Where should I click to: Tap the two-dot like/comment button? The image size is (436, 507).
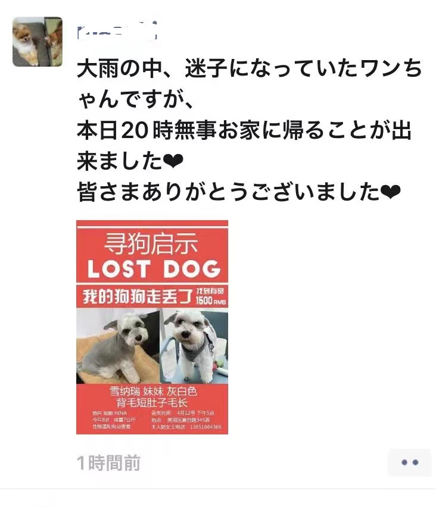pyautogui.click(x=410, y=462)
